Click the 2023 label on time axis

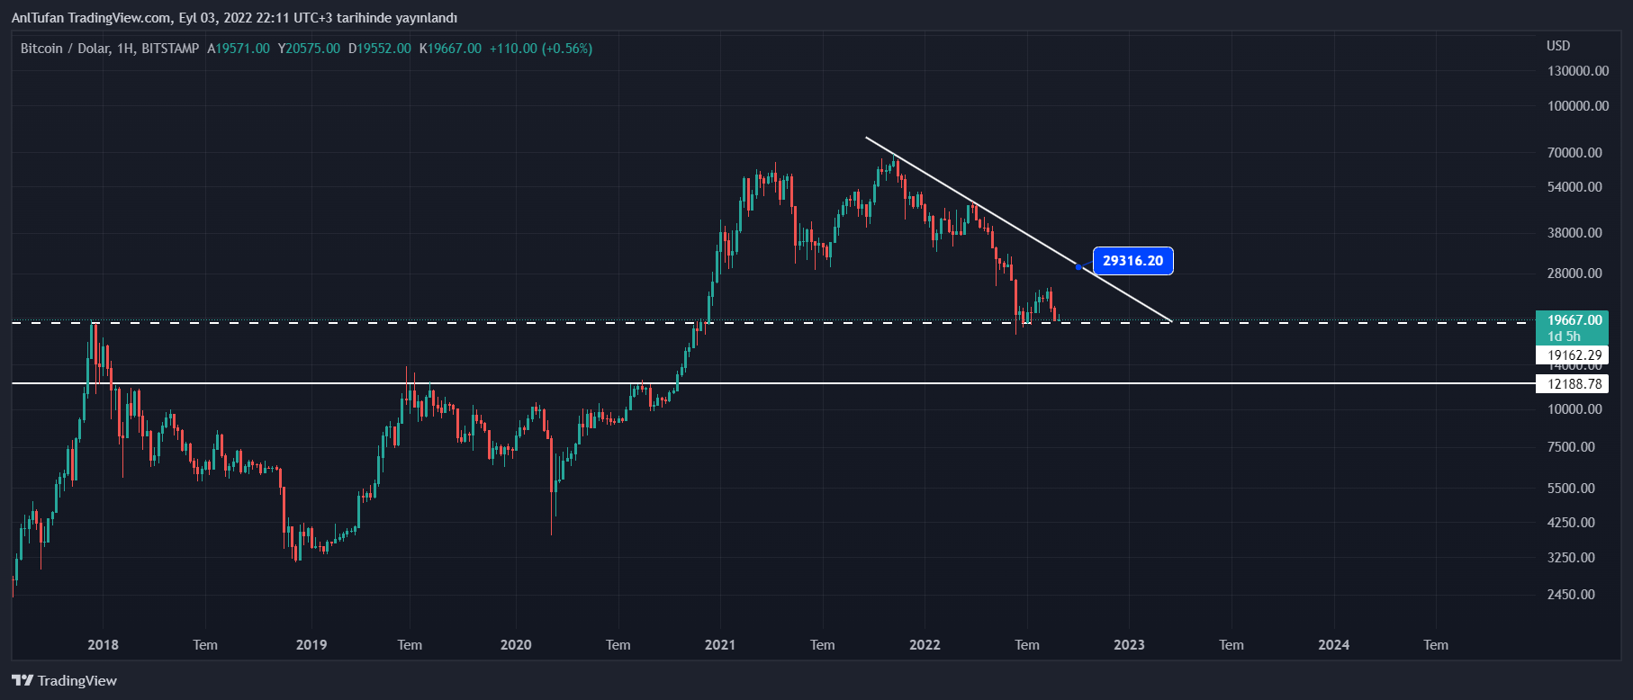(1129, 645)
